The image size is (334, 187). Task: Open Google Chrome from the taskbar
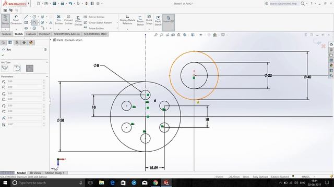coord(156,182)
